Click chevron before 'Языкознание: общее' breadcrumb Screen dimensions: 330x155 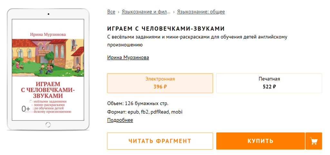pos(174,12)
